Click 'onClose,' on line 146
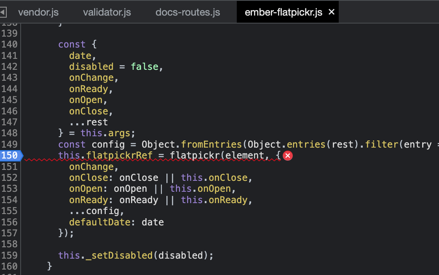This screenshot has height=275, width=439. click(x=91, y=111)
